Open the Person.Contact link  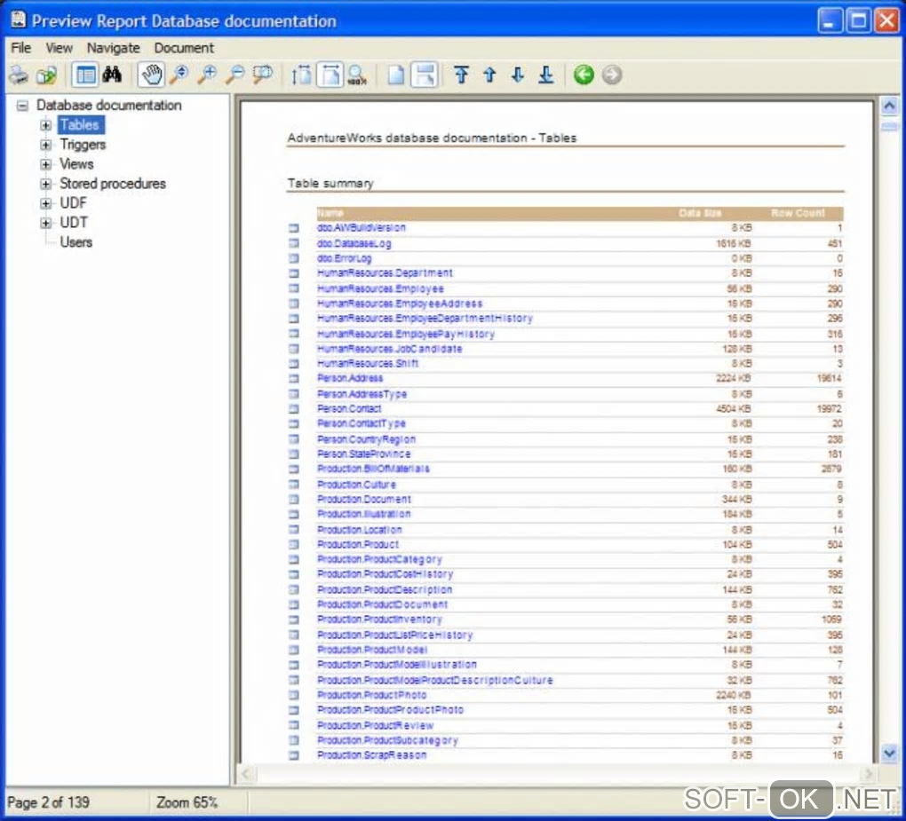pos(349,409)
